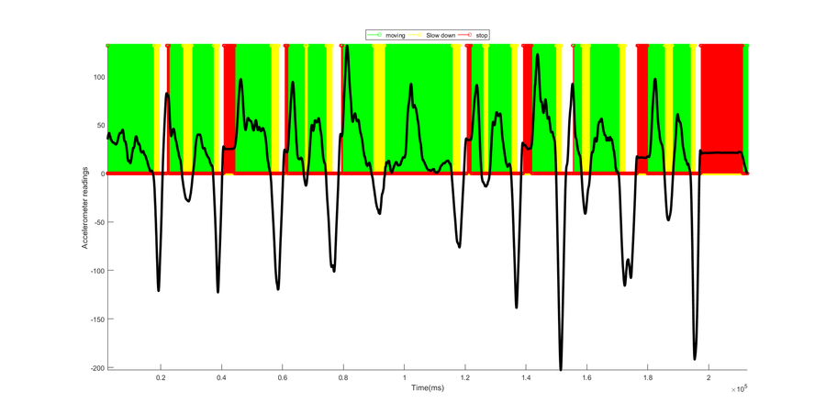Click the x-axis tick label 0.2
This screenshot has height=414, width=826.
click(161, 377)
